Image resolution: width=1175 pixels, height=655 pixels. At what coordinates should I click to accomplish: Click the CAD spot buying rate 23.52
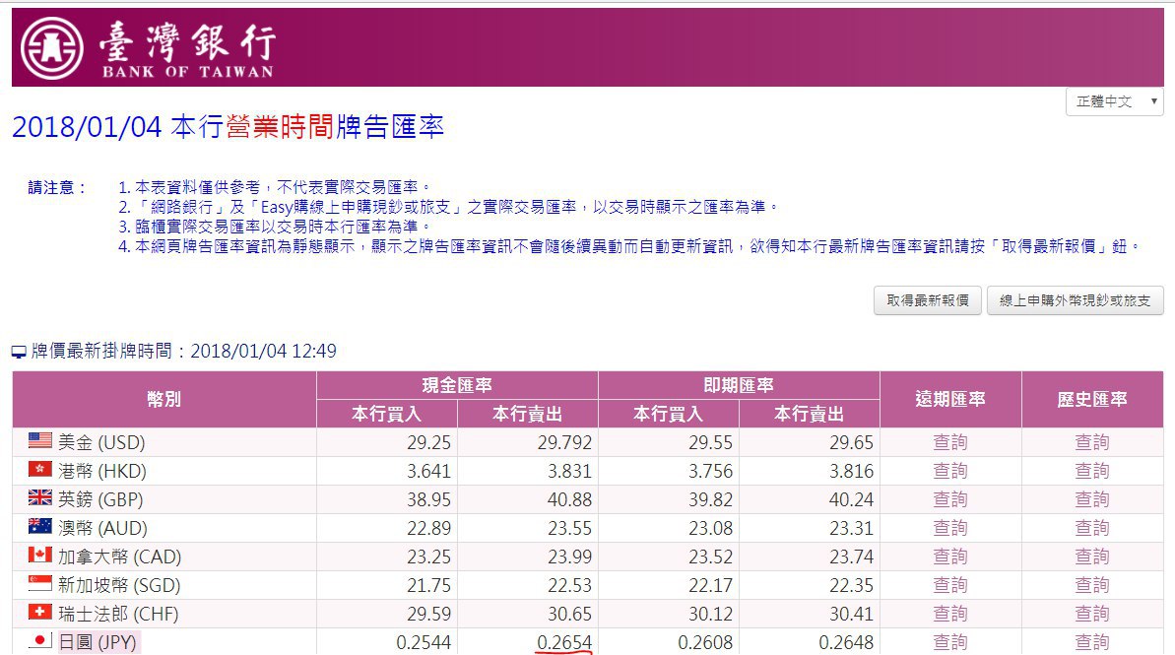pyautogui.click(x=710, y=557)
